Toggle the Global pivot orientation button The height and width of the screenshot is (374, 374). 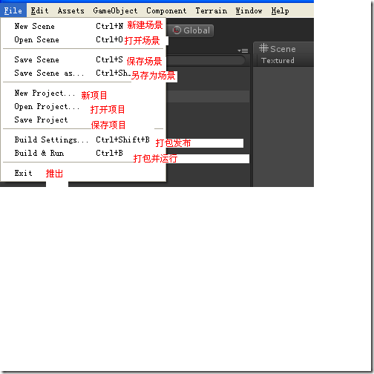(191, 30)
